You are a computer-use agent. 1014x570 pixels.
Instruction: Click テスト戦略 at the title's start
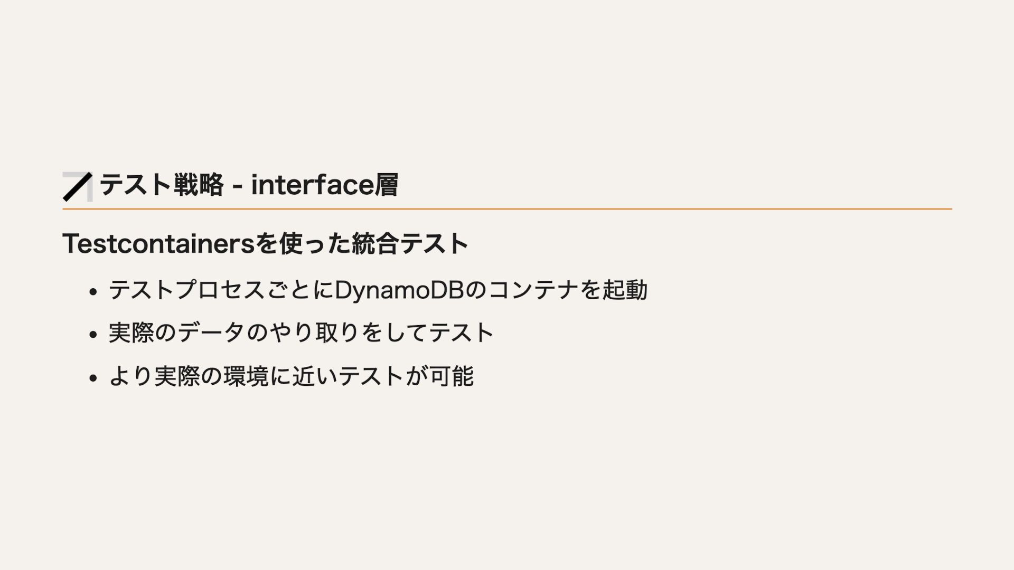click(x=162, y=185)
